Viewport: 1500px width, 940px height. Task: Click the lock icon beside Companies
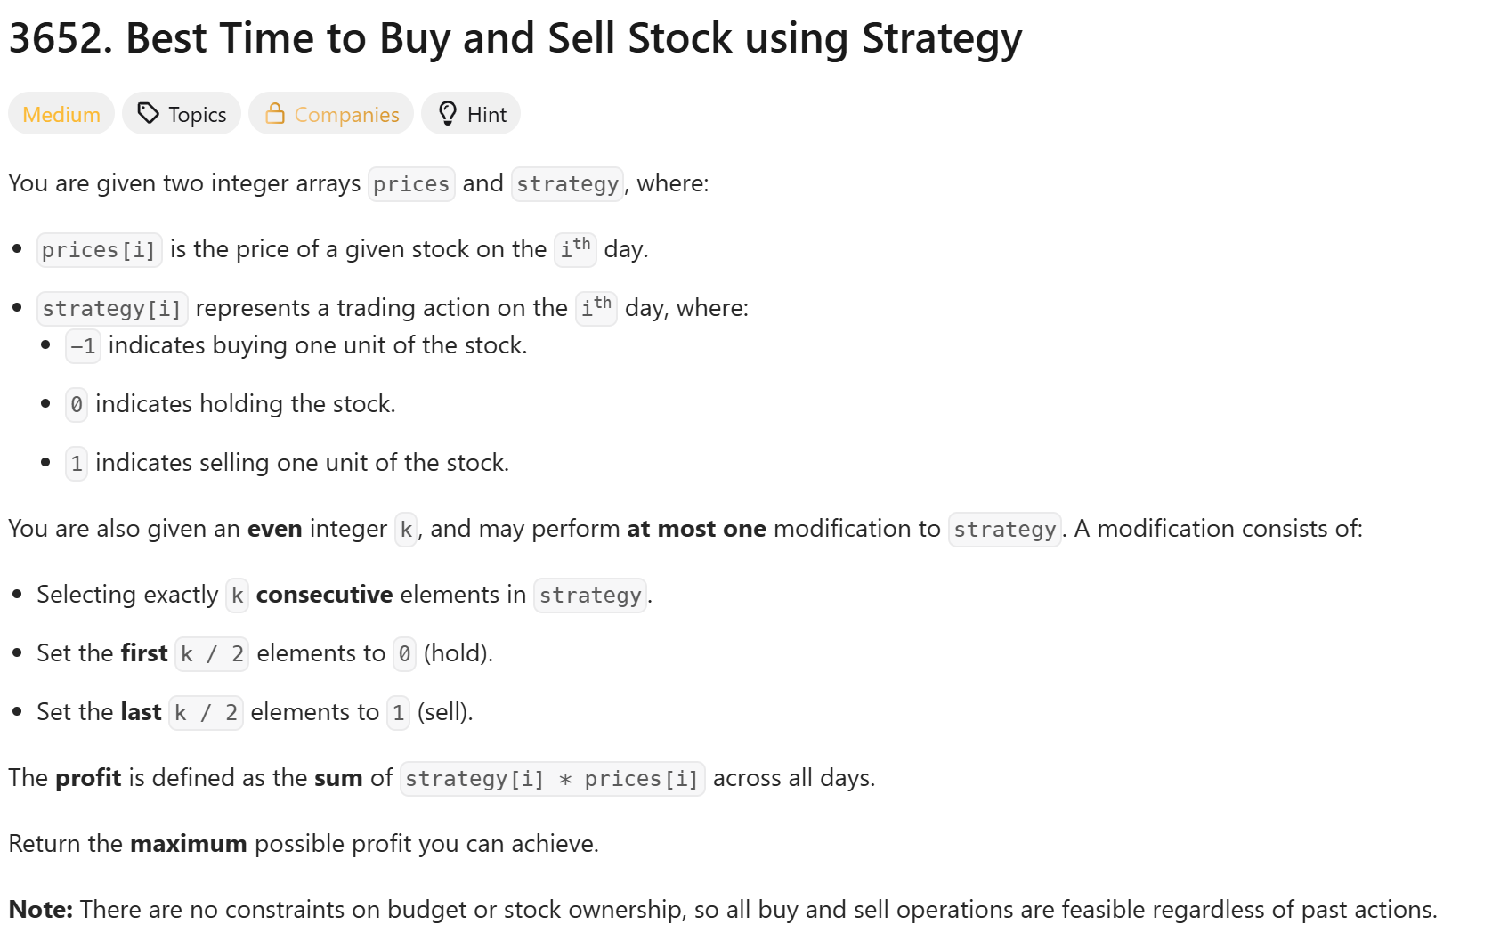coord(275,113)
